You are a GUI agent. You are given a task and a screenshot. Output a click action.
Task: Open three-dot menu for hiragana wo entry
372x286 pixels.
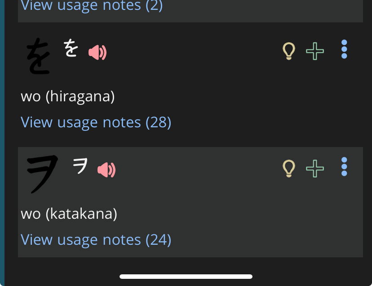[344, 49]
